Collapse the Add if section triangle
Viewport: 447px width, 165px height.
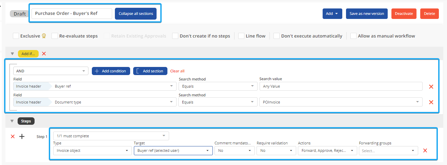click(x=13, y=53)
